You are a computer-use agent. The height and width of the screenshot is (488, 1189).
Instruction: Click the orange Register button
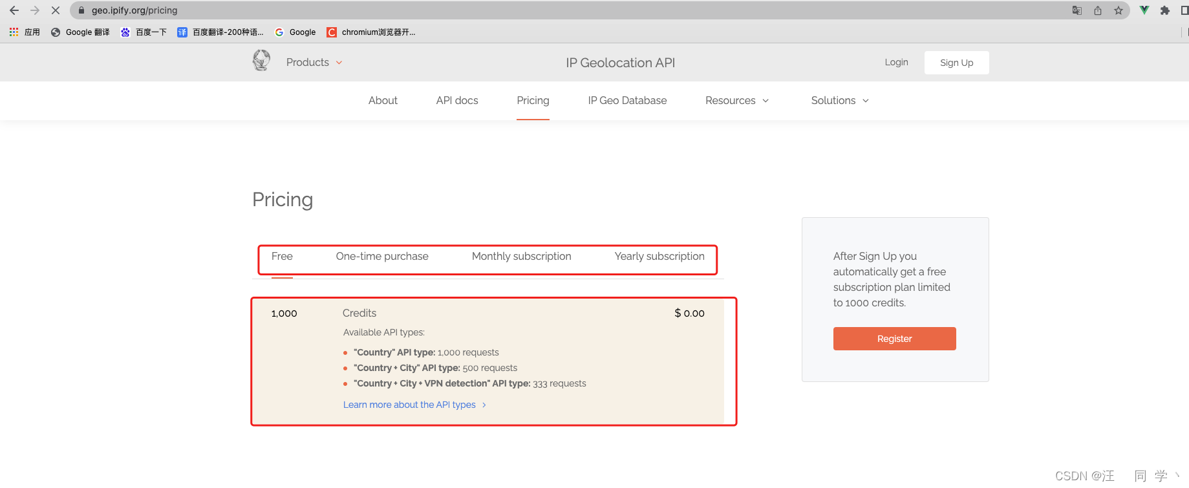(894, 339)
